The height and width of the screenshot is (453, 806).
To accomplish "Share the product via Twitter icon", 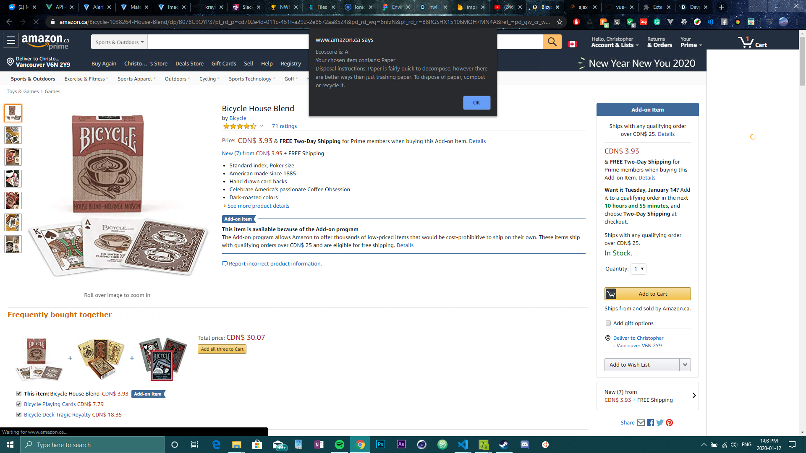I will click(x=660, y=422).
